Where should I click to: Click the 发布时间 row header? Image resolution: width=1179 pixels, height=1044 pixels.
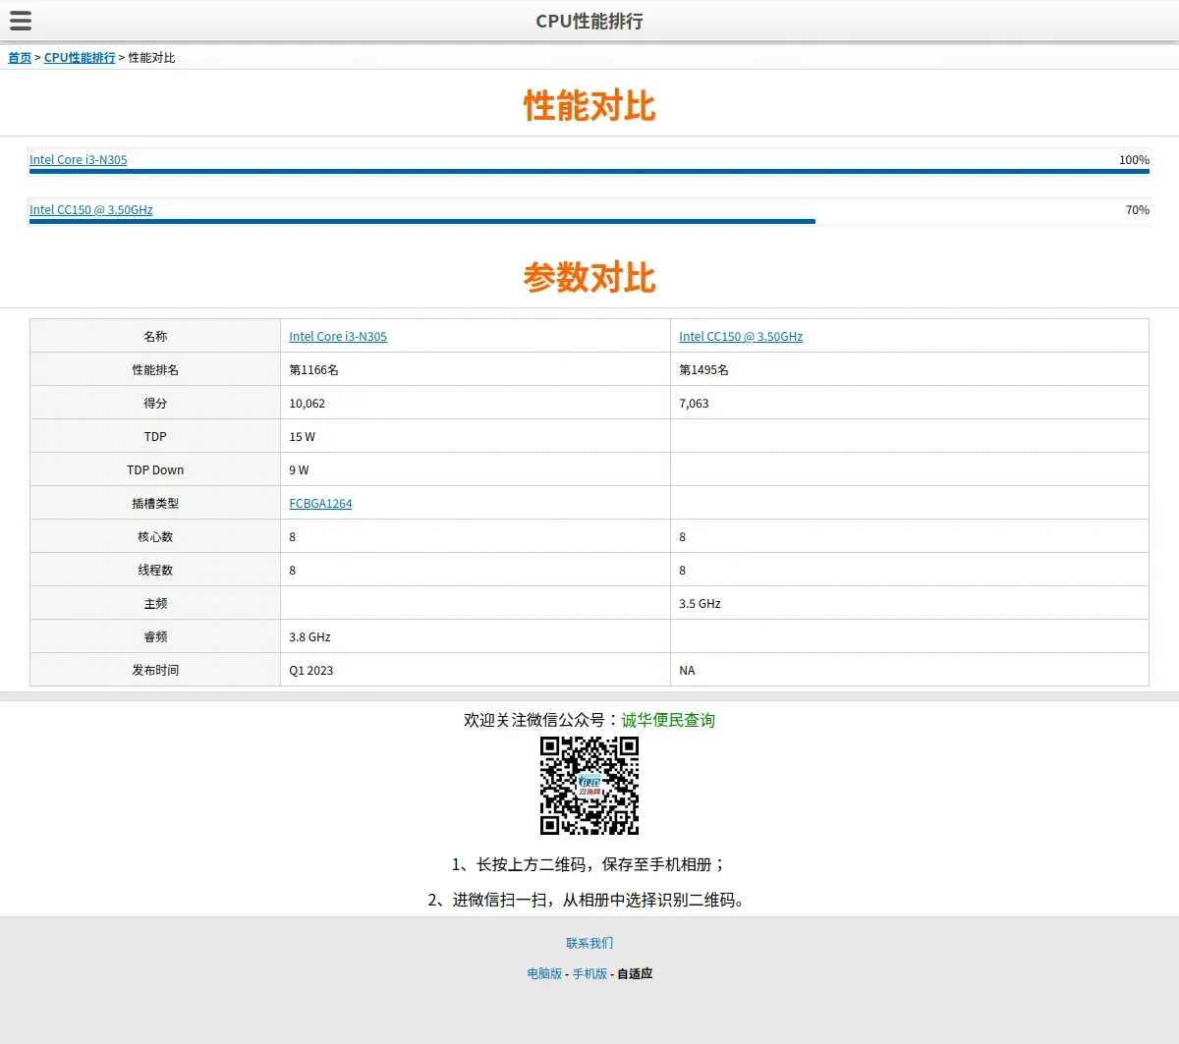pyautogui.click(x=155, y=670)
